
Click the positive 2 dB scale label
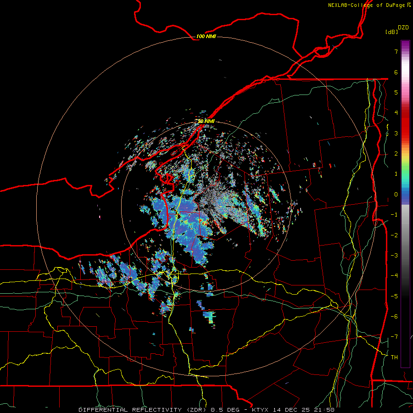(x=396, y=154)
